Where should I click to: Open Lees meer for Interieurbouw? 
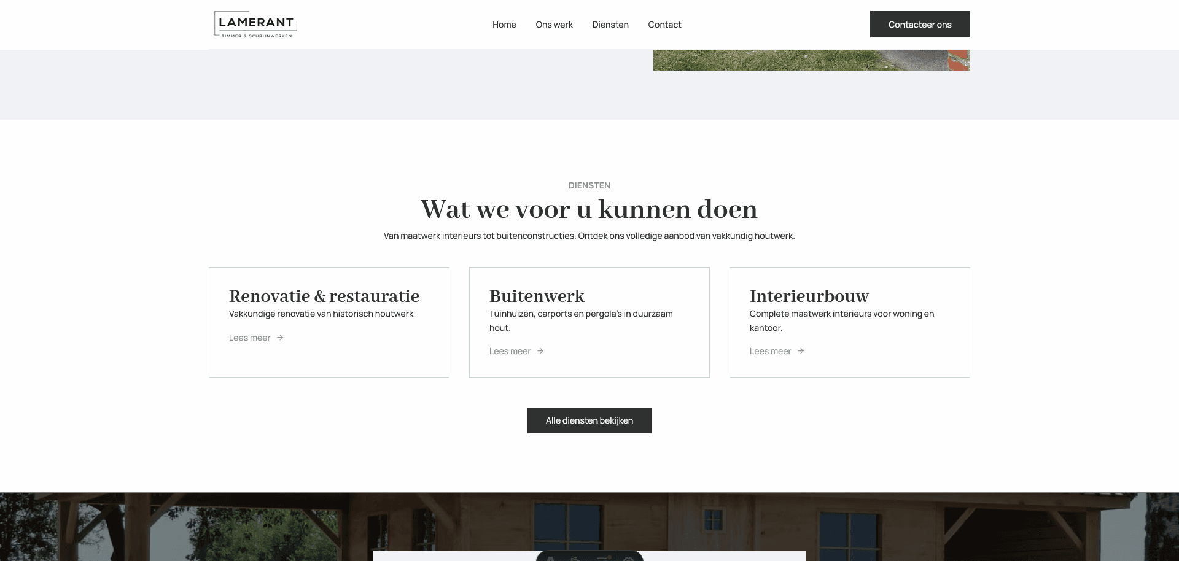(770, 350)
